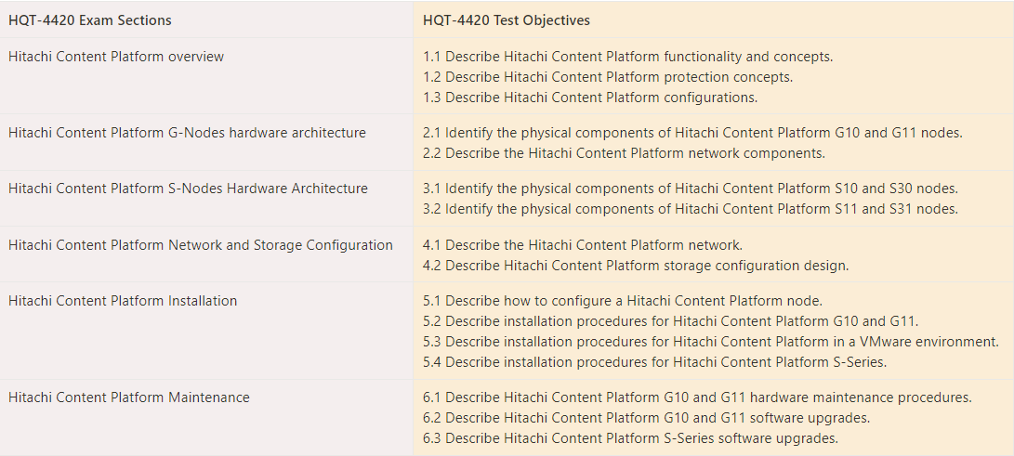Image resolution: width=1014 pixels, height=456 pixels.
Task: Click objective 1.3 configurations text
Action: 590,98
